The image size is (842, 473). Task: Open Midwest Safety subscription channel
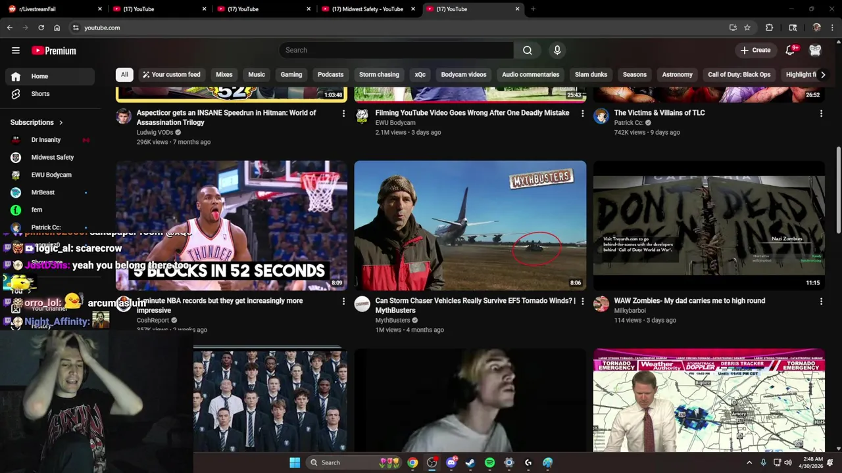[50, 157]
